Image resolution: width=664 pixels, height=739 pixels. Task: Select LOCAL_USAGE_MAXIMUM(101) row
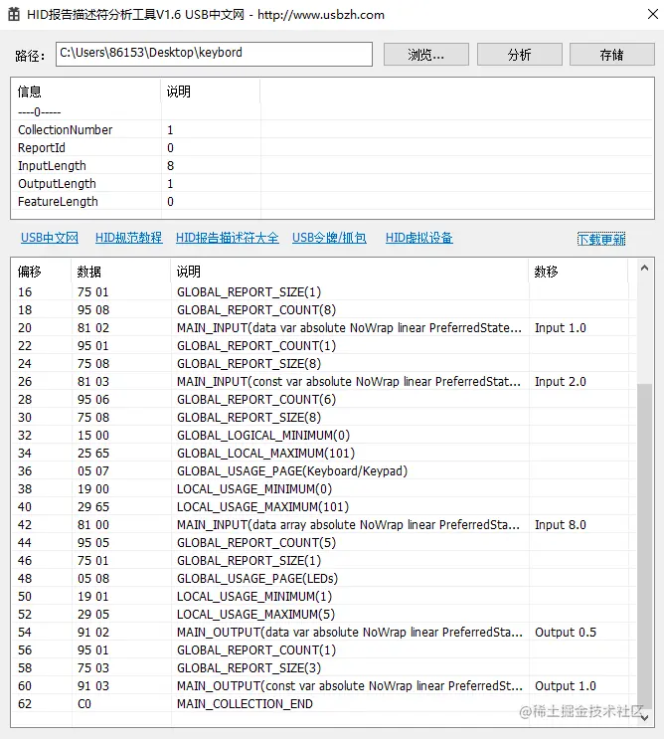click(x=324, y=506)
